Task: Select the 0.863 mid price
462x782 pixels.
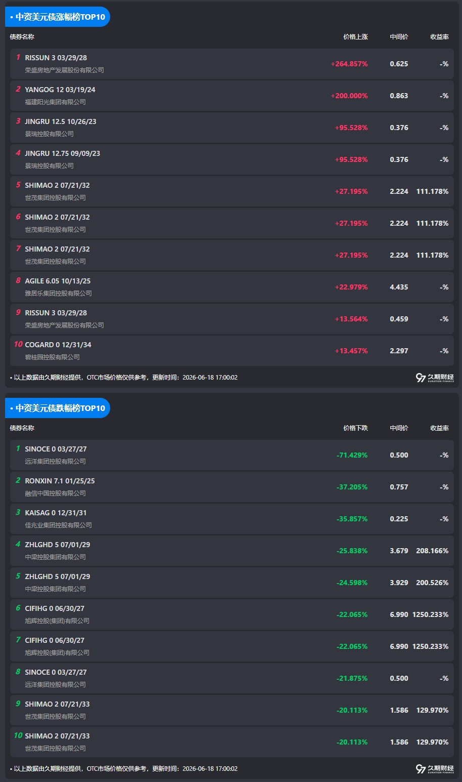Action: 399,96
